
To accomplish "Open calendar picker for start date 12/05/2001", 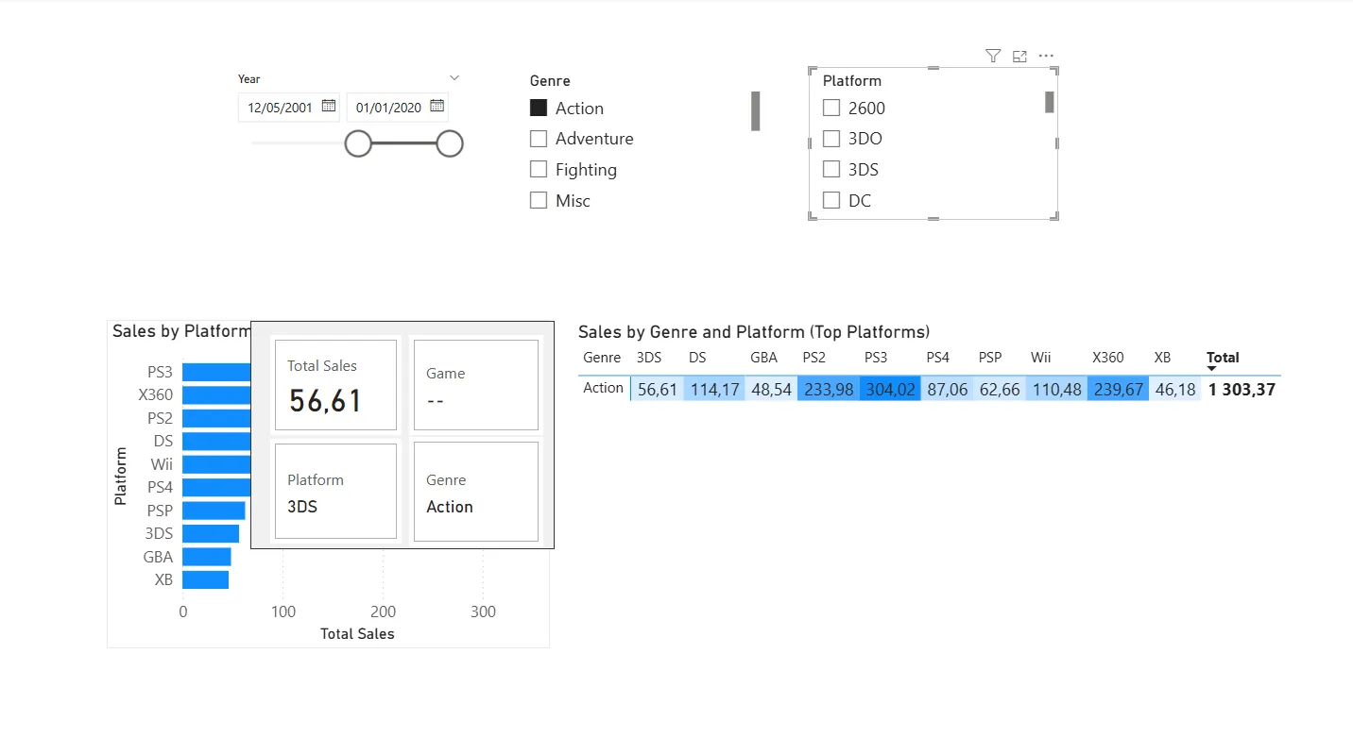I will tap(328, 106).
